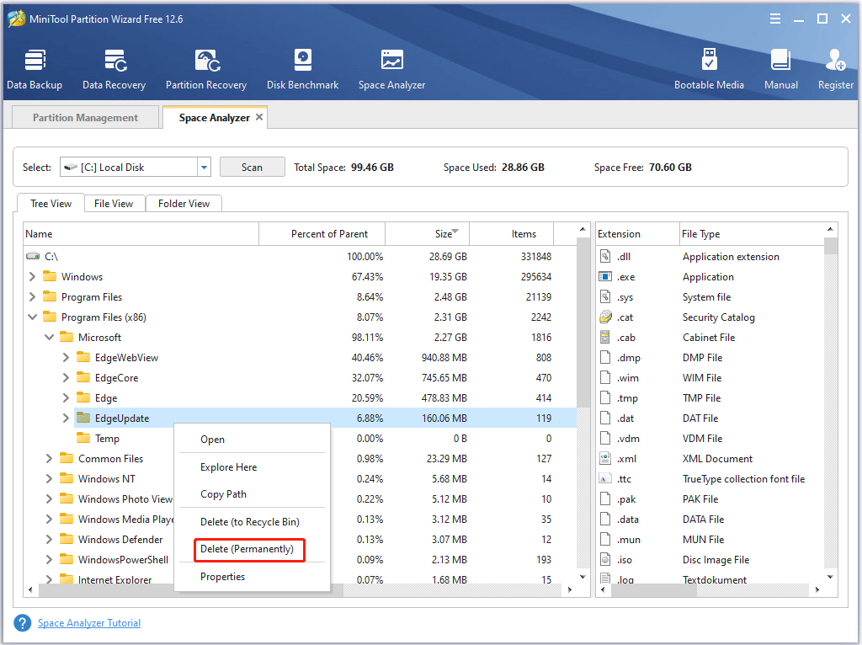Open the hamburger menu in title bar

(x=775, y=19)
